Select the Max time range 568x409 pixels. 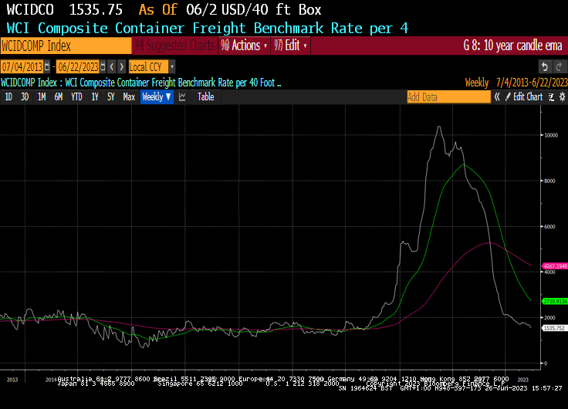click(129, 96)
